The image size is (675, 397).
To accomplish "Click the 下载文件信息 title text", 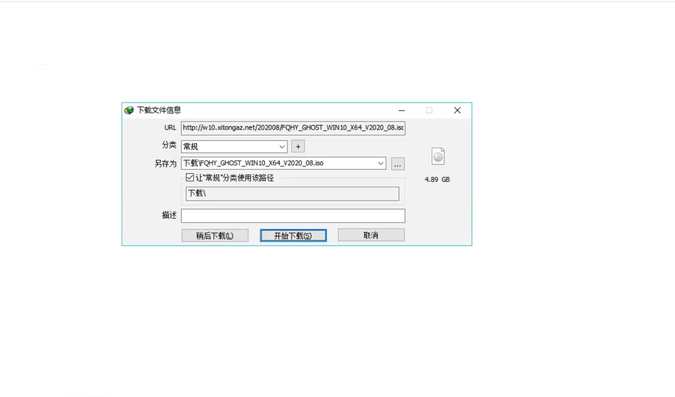I will (159, 110).
